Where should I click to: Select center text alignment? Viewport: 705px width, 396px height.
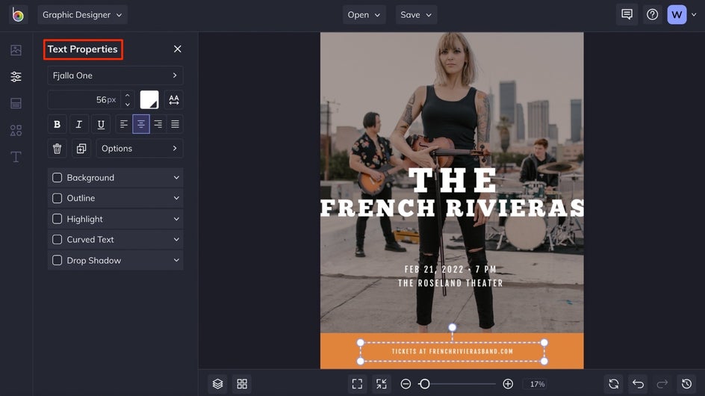pos(141,124)
